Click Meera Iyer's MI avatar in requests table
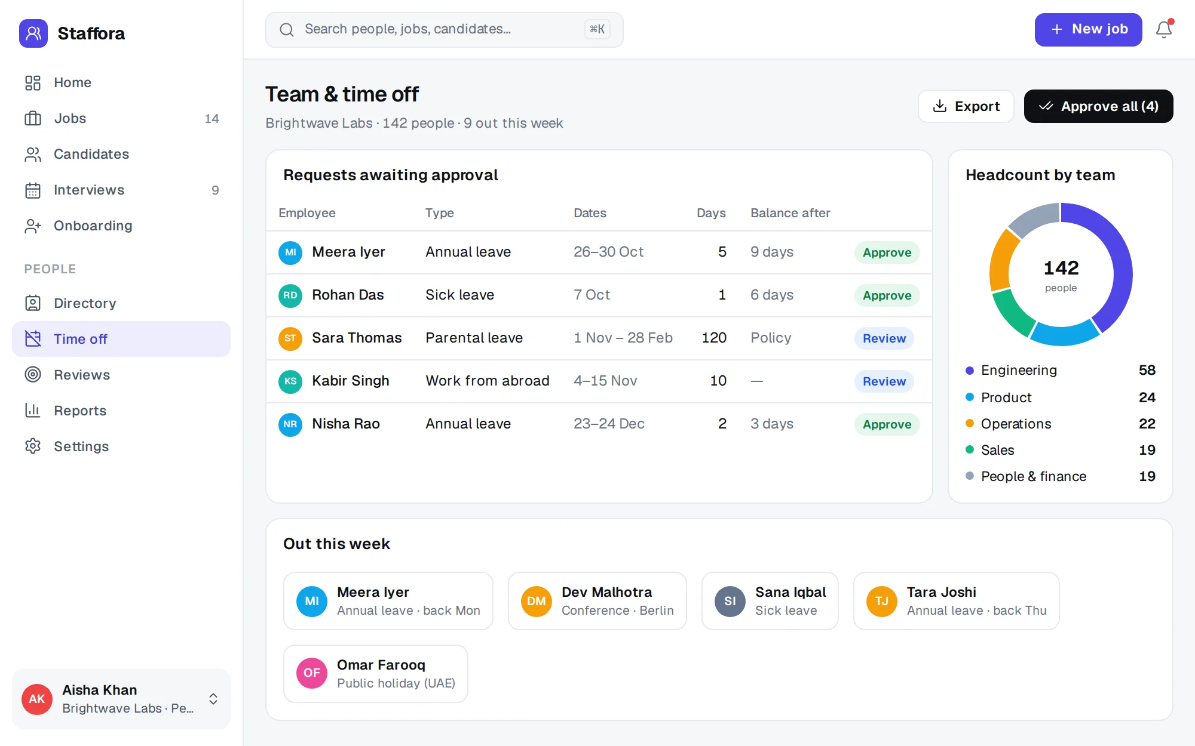This screenshot has width=1195, height=746. click(290, 252)
